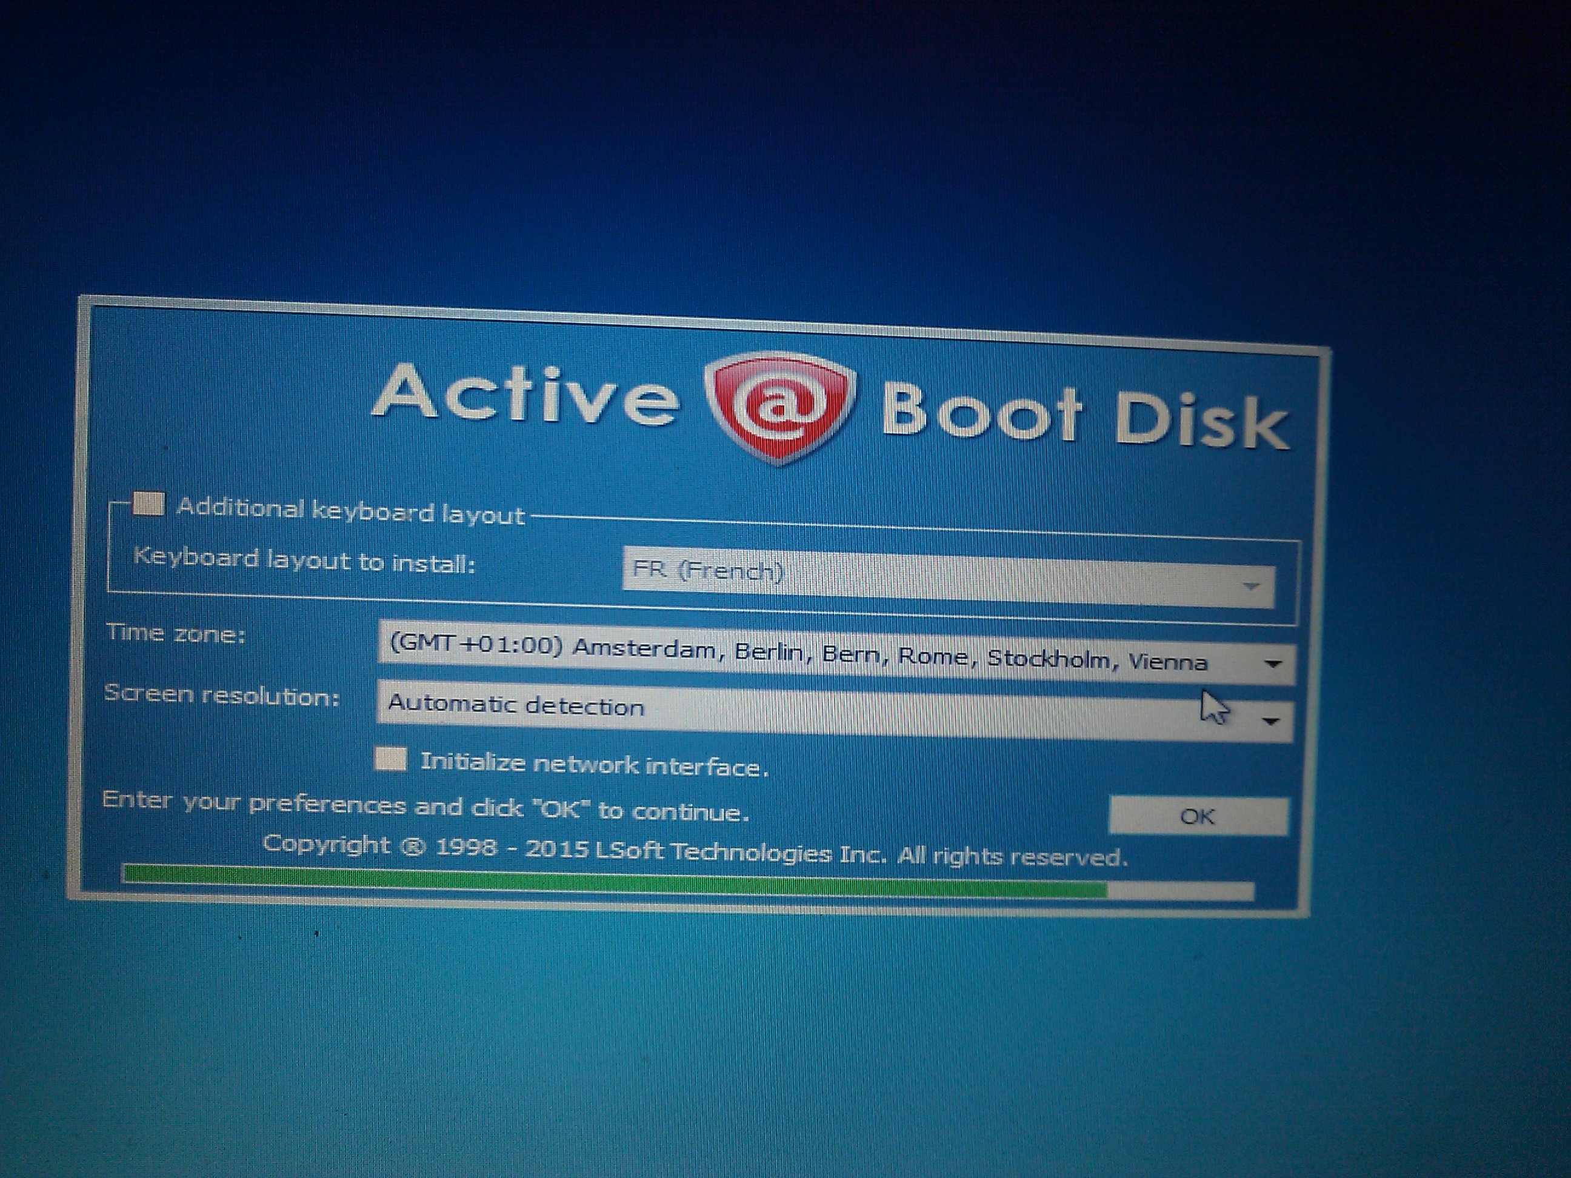Click the 'Time zone:' label
1571x1178 pixels.
175,633
